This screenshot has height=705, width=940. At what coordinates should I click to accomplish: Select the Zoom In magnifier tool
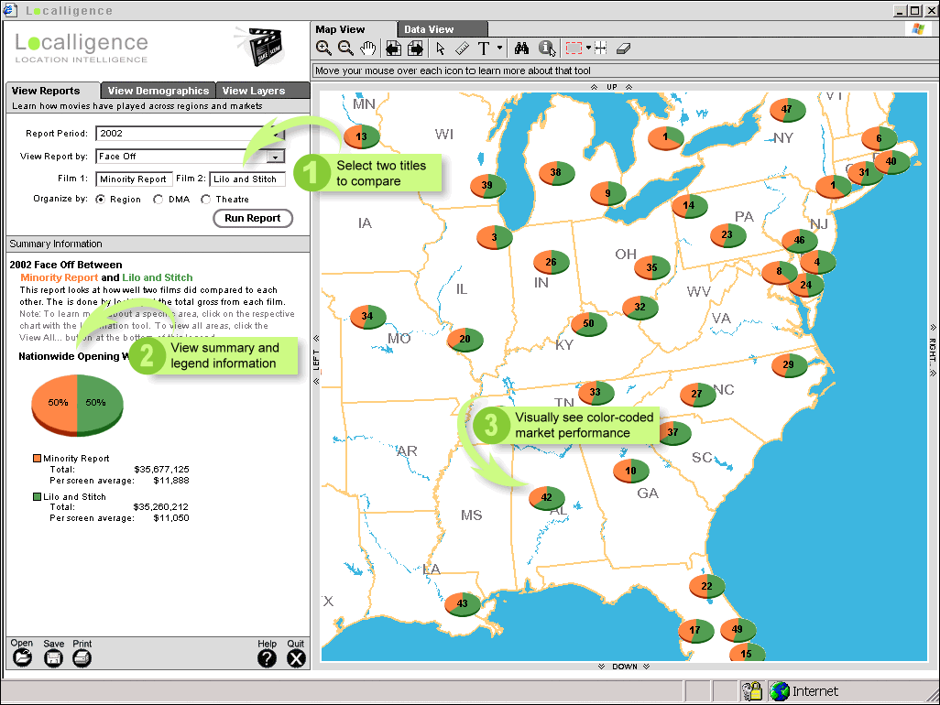tap(323, 49)
